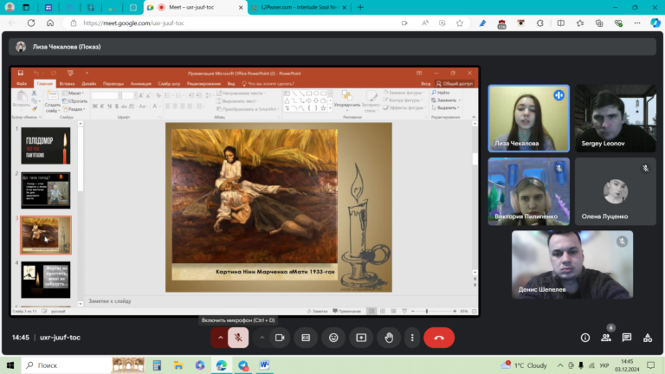Viewport: 665px width, 374px height.
Task: Open File Explorer from the taskbar
Action: pyautogui.click(x=178, y=365)
